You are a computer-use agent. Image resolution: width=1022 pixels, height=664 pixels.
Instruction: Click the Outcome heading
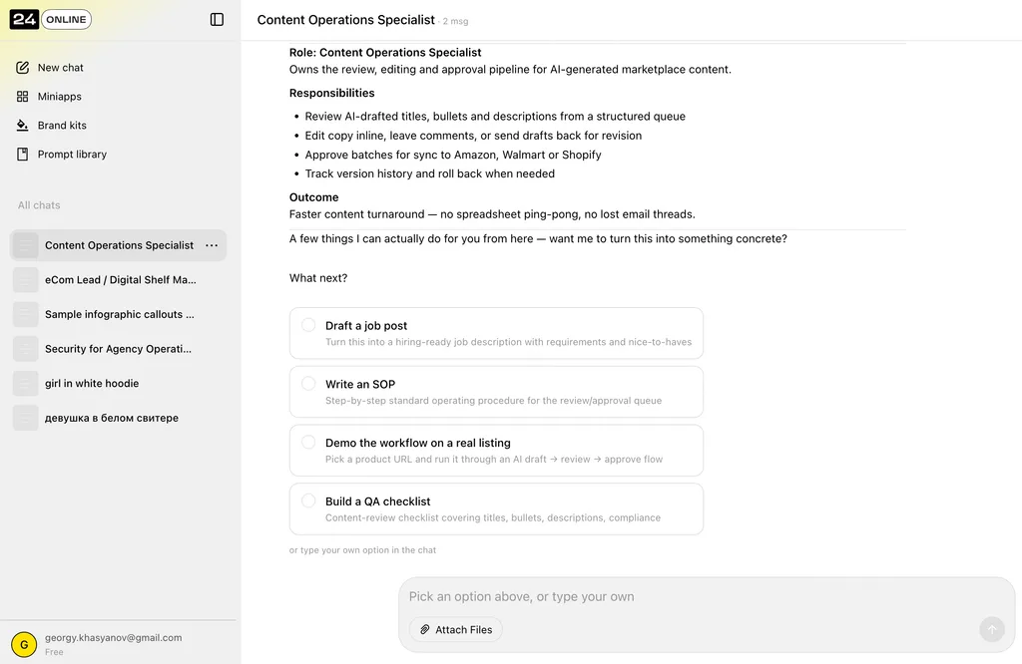[314, 197]
